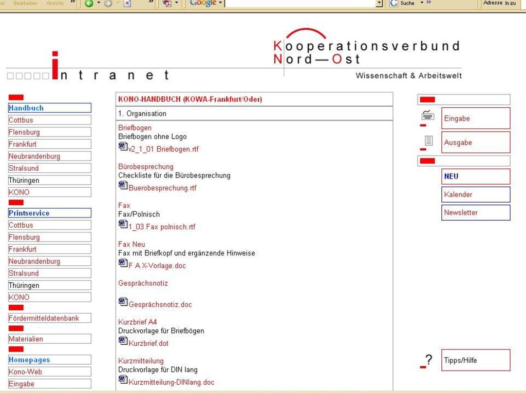Click the Ausgabe button
Viewport: 526px width, 394px height.
pos(476,143)
